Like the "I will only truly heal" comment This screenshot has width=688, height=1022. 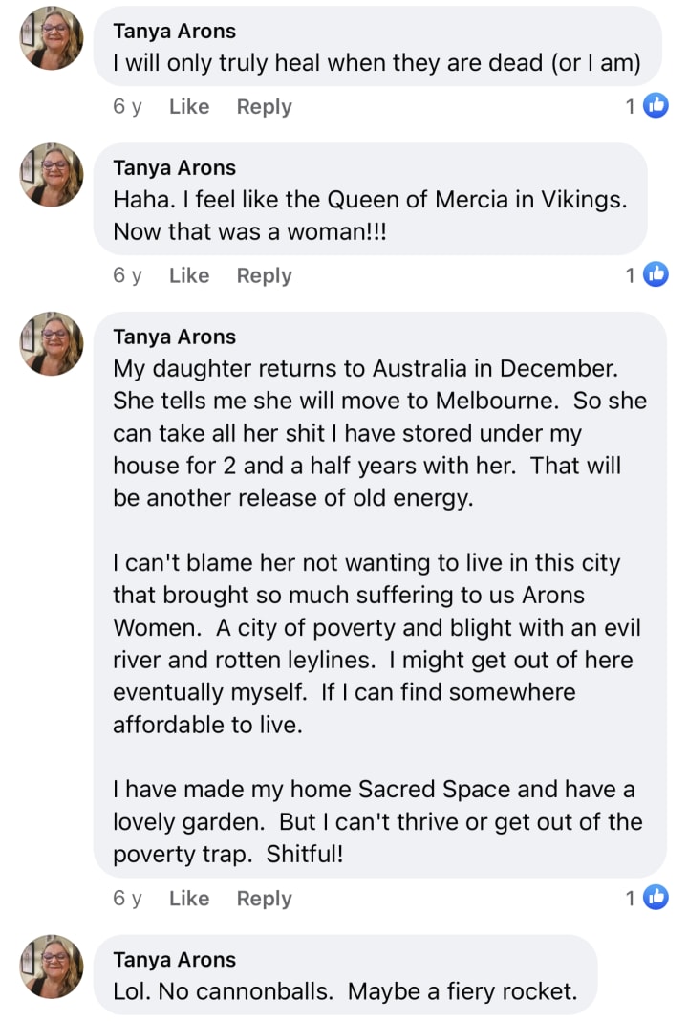pyautogui.click(x=188, y=107)
